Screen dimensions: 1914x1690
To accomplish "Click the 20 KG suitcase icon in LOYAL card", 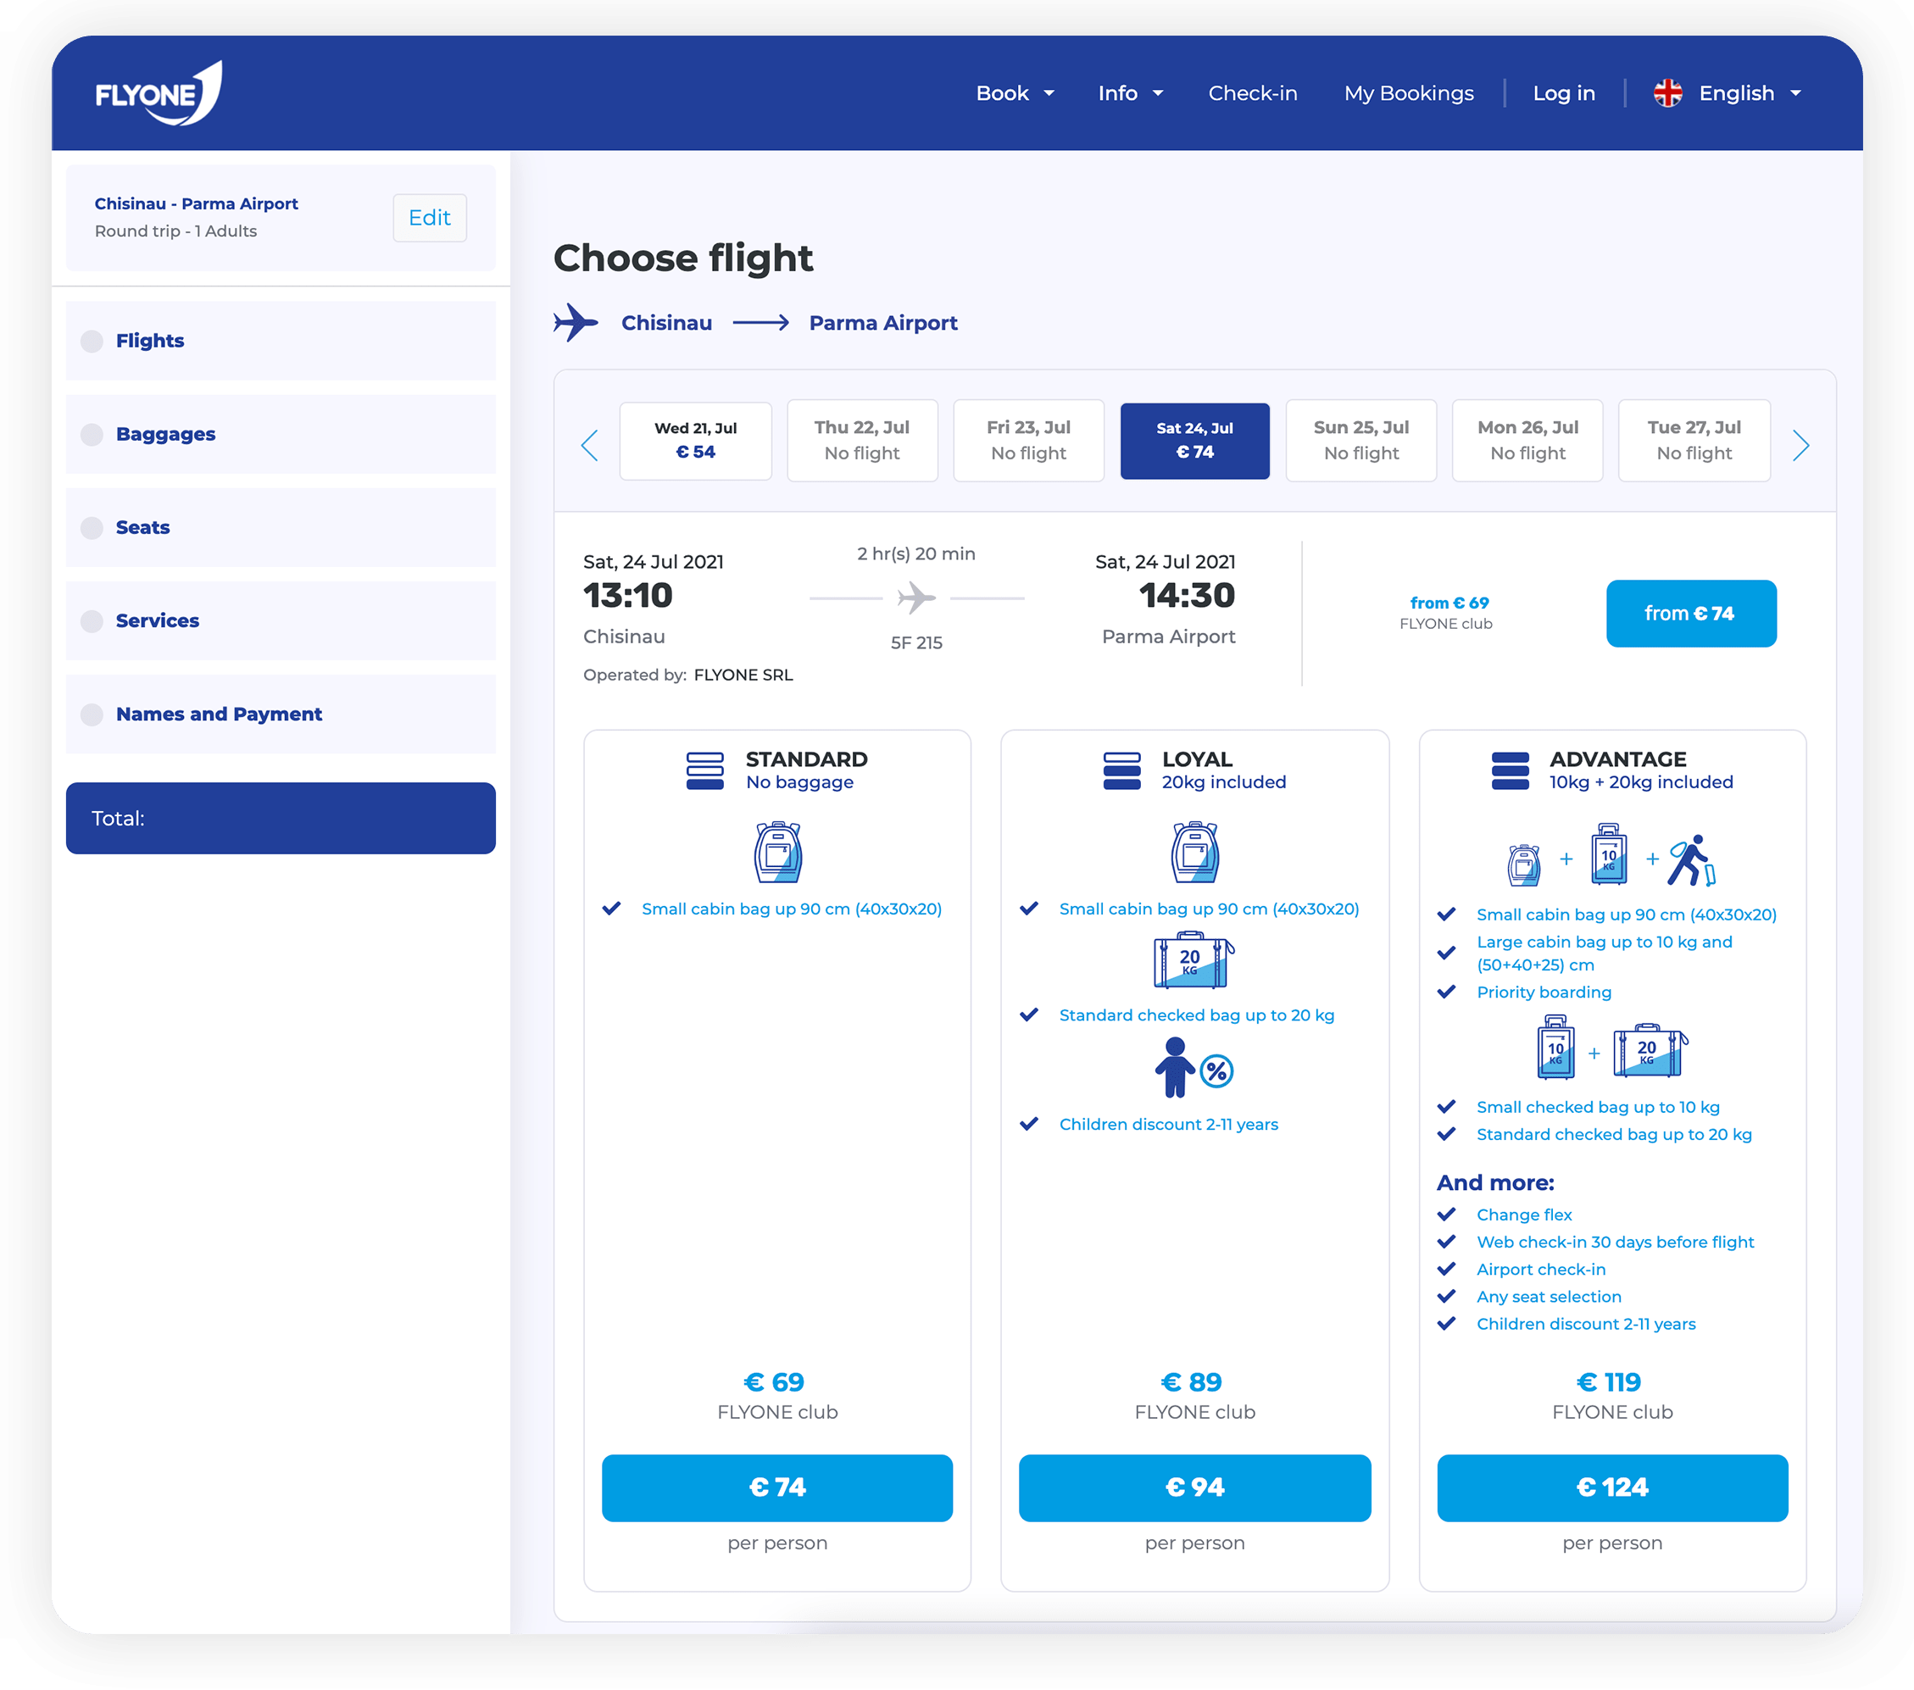I will coord(1193,960).
